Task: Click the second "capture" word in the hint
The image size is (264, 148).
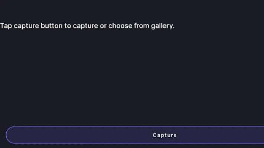Action: coord(85,26)
